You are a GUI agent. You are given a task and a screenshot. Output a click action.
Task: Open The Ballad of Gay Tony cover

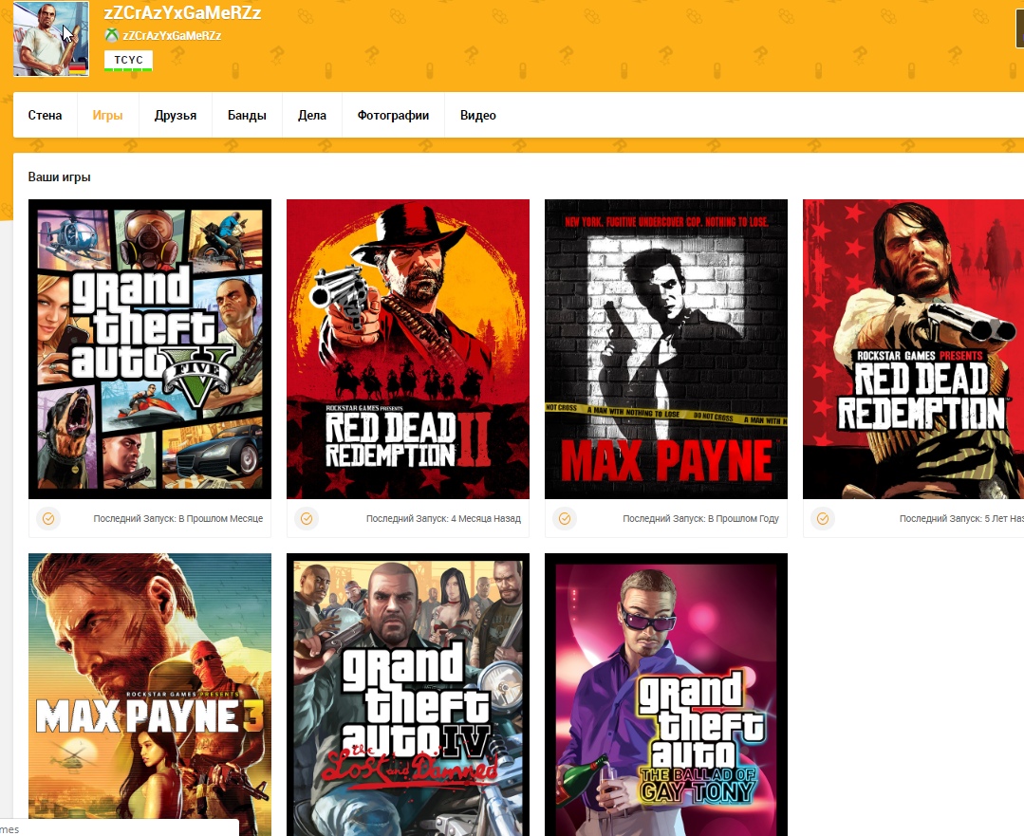click(666, 695)
